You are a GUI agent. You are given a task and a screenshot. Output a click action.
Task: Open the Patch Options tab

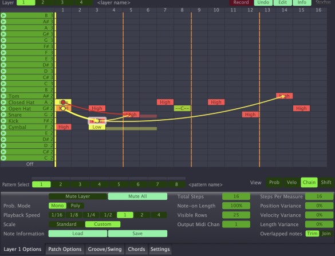tap(65, 249)
